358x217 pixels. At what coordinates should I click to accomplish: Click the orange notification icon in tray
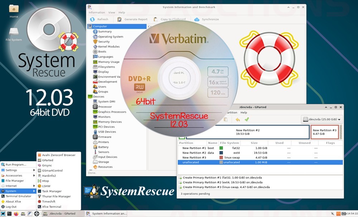(338, 214)
